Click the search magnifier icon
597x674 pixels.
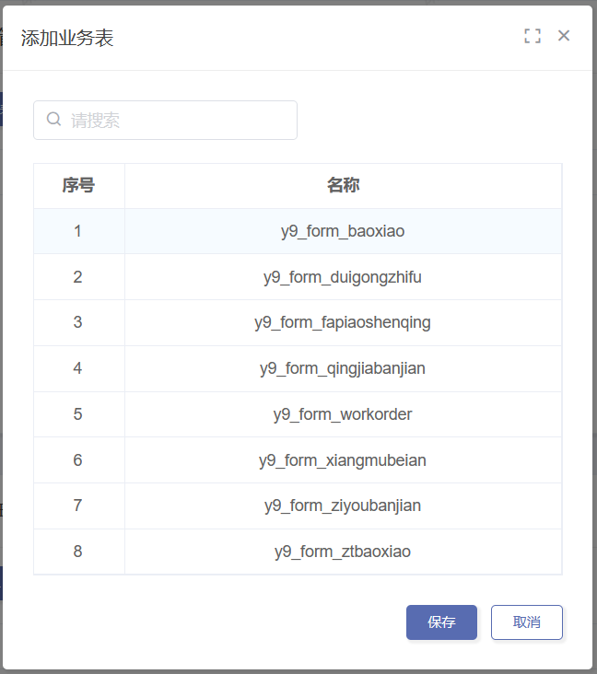pos(53,119)
